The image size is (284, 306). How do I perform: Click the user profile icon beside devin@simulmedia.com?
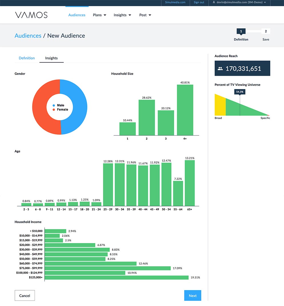click(214, 2)
